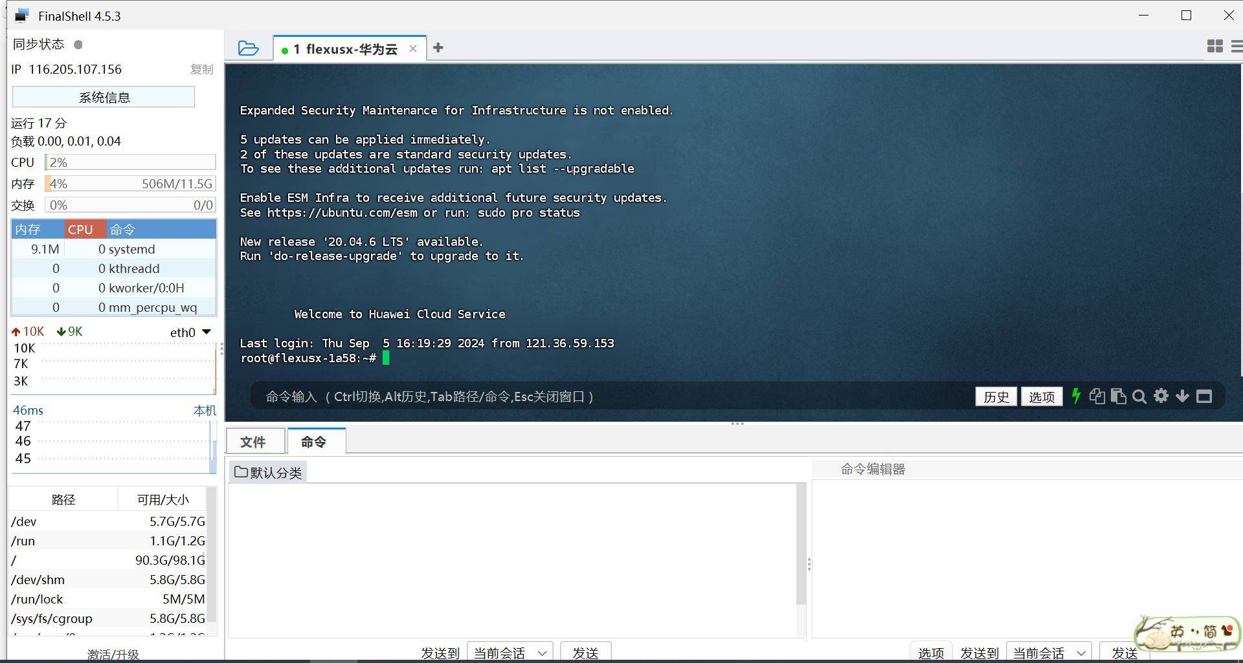Screen dimensions: 1243x663
Task: Click the 命令输入 command input field
Action: 609,397
